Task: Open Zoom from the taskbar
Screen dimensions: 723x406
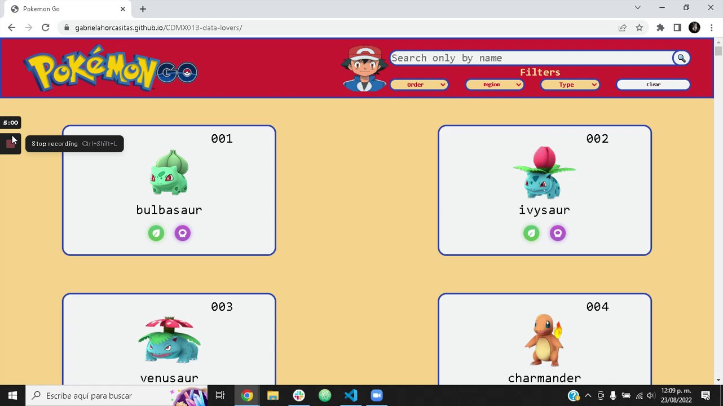Action: point(377,395)
